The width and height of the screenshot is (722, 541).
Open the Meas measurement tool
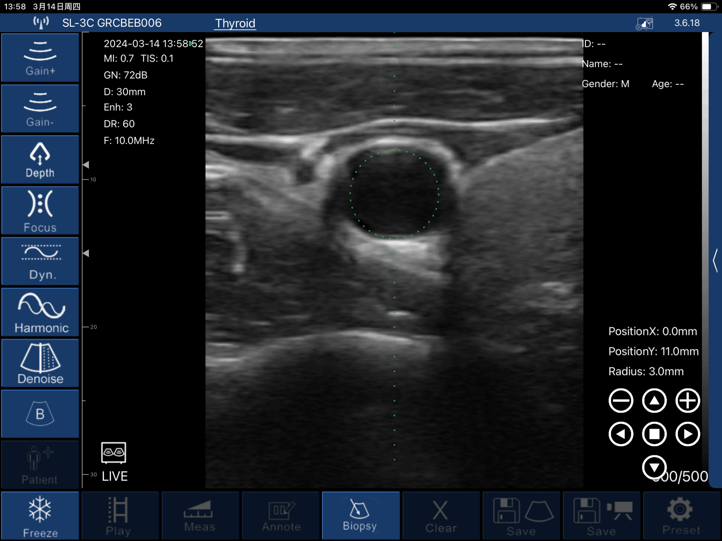[200, 516]
